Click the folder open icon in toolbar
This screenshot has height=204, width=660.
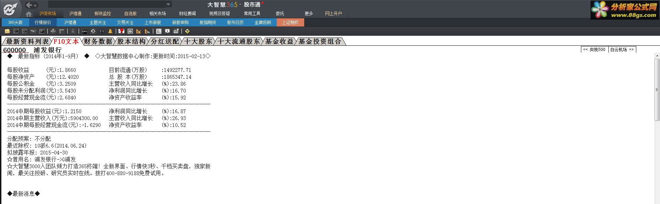7,31
